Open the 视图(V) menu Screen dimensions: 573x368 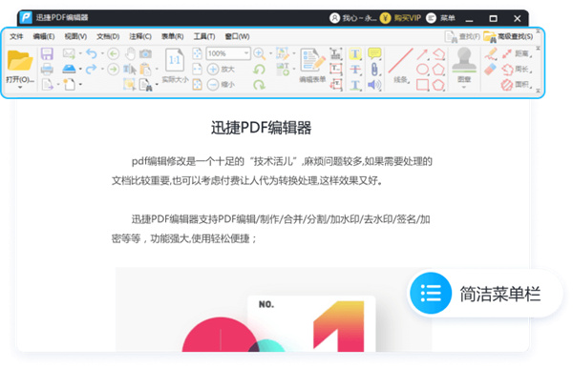[x=75, y=36]
